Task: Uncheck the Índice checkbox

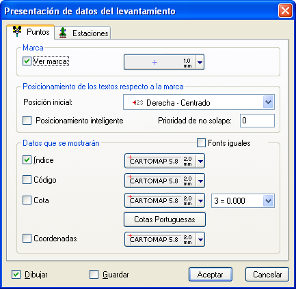Action: pyautogui.click(x=27, y=160)
